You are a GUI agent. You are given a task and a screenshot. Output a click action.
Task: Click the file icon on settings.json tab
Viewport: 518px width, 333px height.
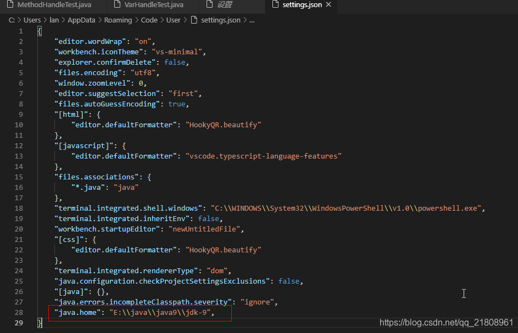(275, 4)
